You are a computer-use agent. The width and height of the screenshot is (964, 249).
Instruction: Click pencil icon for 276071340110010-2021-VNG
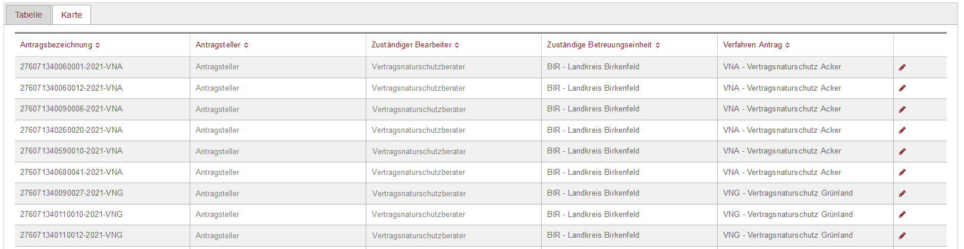pyautogui.click(x=902, y=215)
